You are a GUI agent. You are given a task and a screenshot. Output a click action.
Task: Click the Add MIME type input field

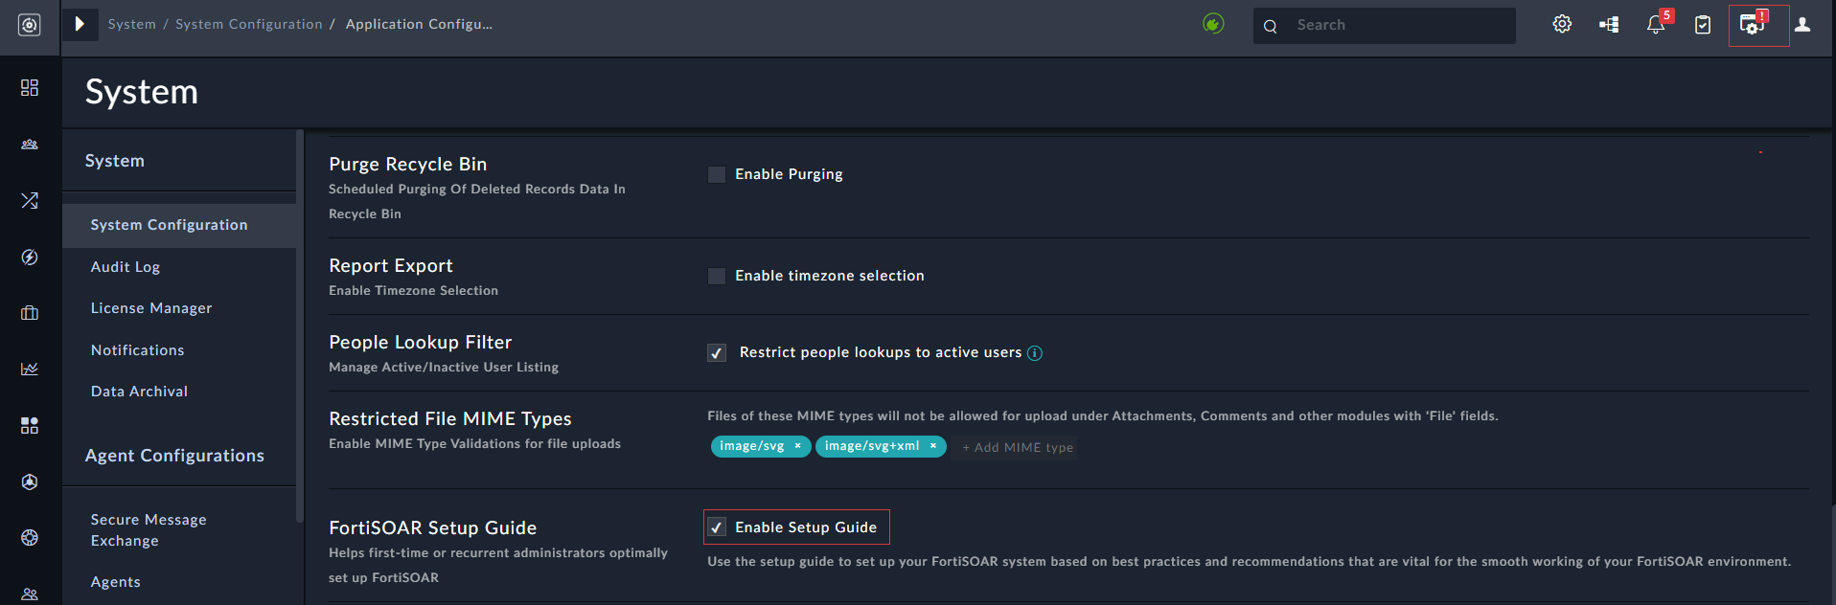coord(1018,447)
